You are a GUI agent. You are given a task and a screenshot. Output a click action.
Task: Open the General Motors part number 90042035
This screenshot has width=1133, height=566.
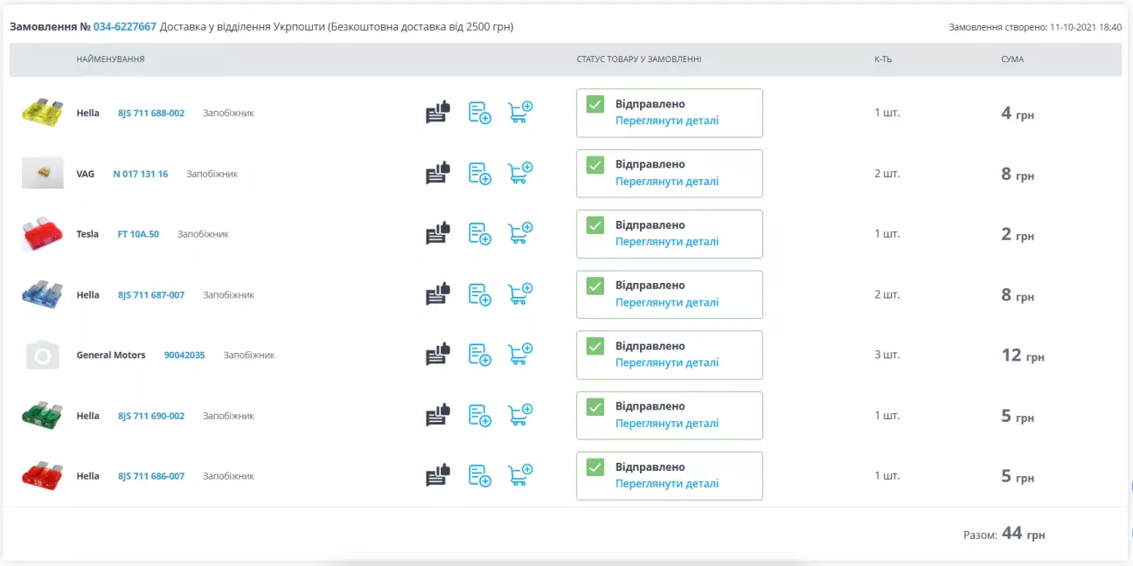point(184,355)
